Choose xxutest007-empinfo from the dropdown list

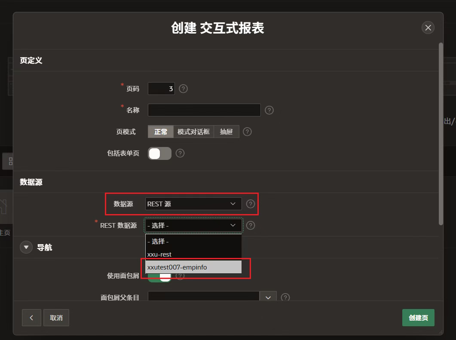(x=193, y=267)
